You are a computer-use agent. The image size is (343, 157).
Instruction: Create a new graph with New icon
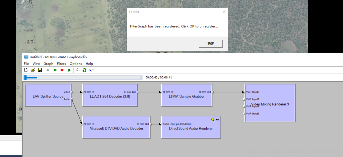[x=26, y=70]
